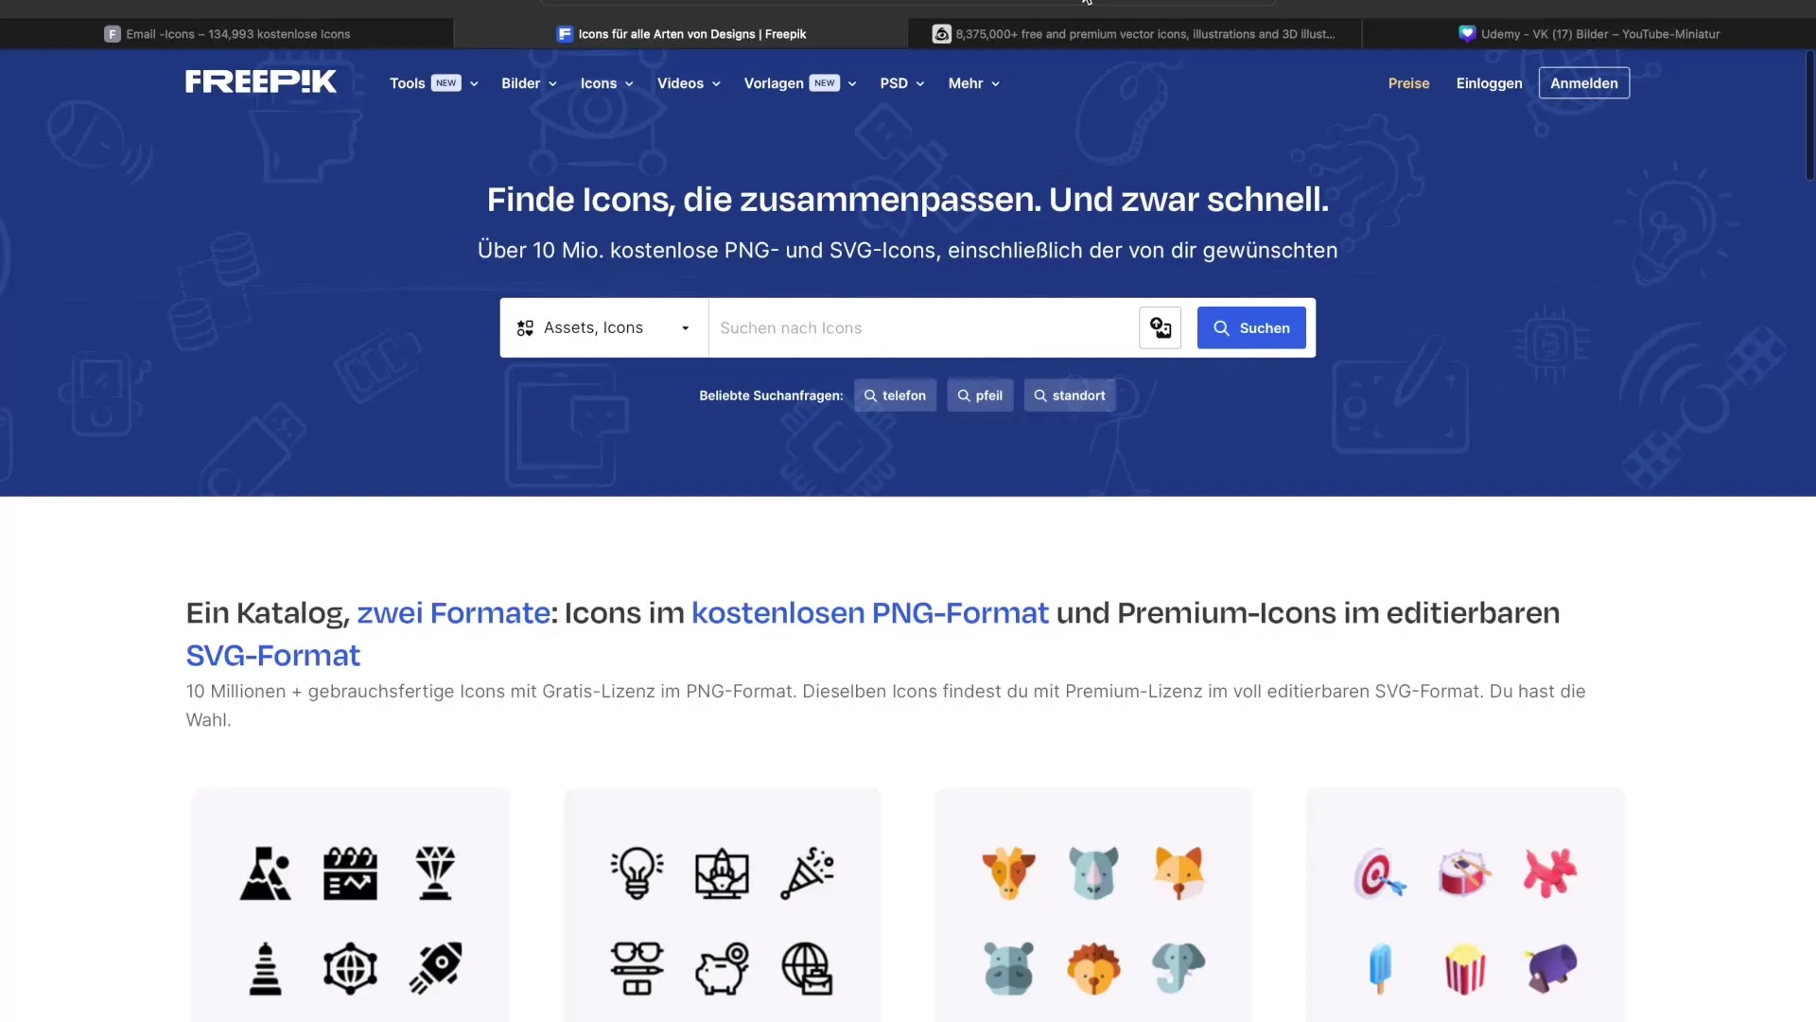
Task: Click the page vertical scrollbar
Action: pos(1809,115)
